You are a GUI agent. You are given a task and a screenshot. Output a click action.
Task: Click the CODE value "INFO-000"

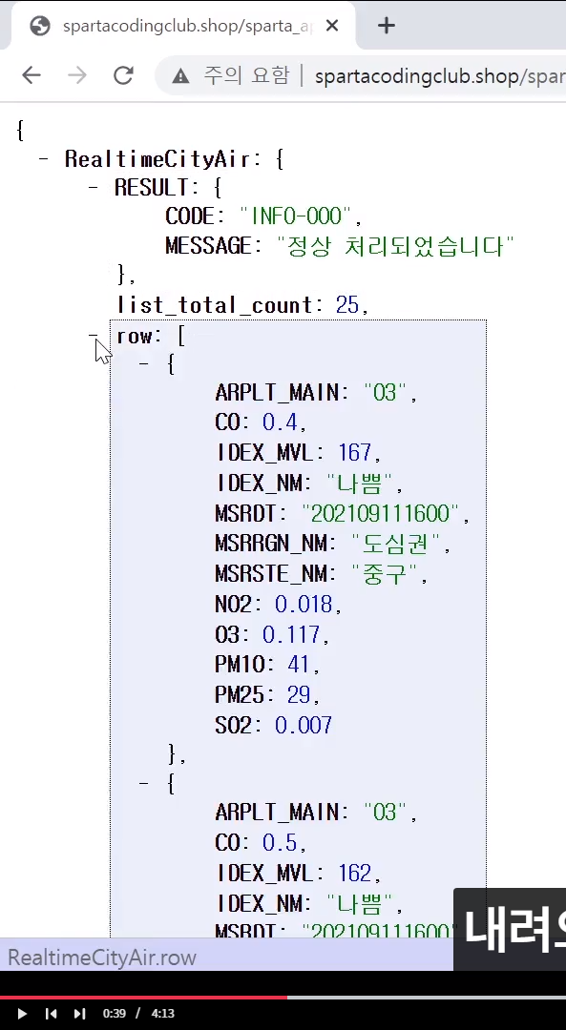[297, 216]
